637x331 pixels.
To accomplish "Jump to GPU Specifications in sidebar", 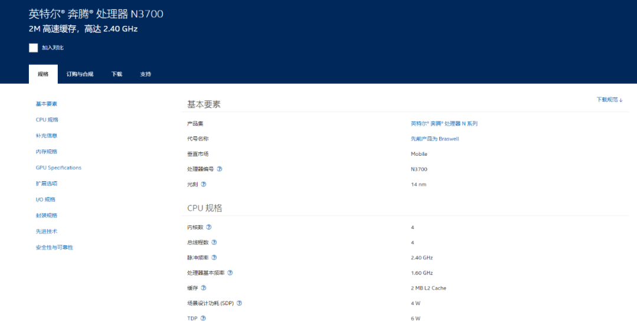I will 58,168.
